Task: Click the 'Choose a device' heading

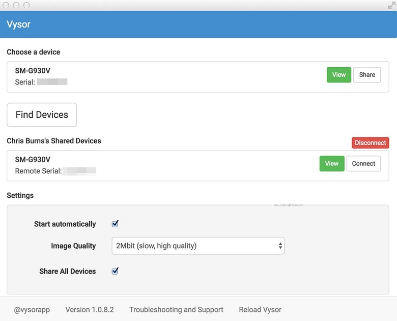Action: [x=34, y=52]
